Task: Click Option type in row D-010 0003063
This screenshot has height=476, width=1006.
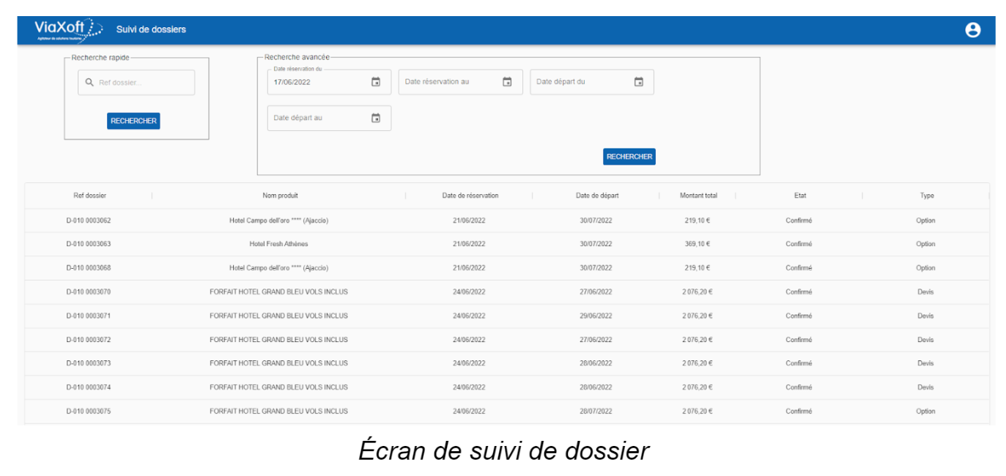Action: coord(925,244)
